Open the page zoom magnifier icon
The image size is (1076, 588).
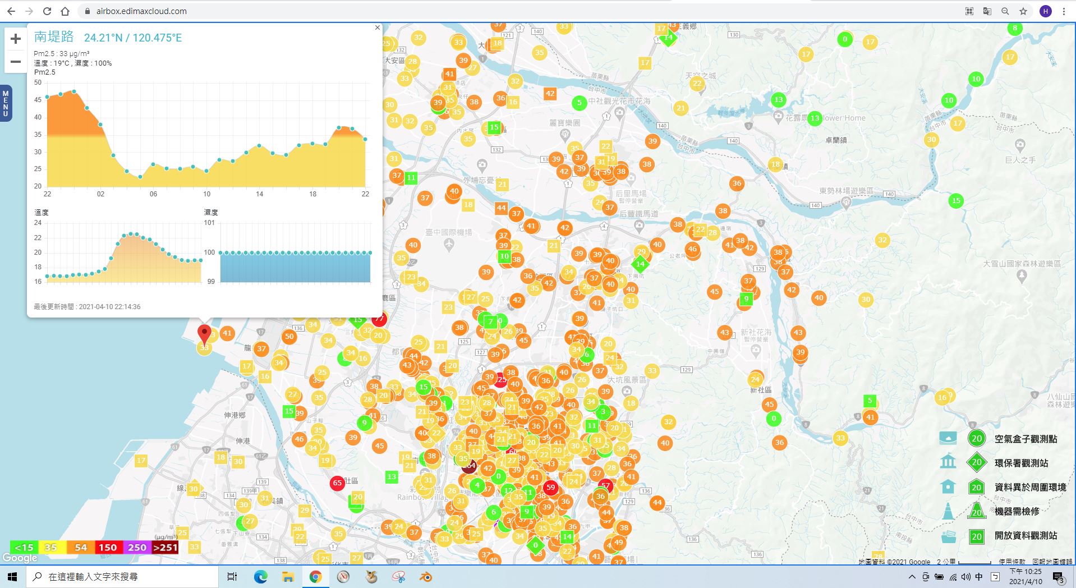click(x=1005, y=11)
